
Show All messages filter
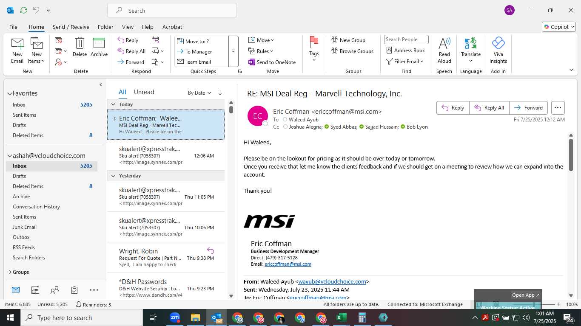point(122,92)
